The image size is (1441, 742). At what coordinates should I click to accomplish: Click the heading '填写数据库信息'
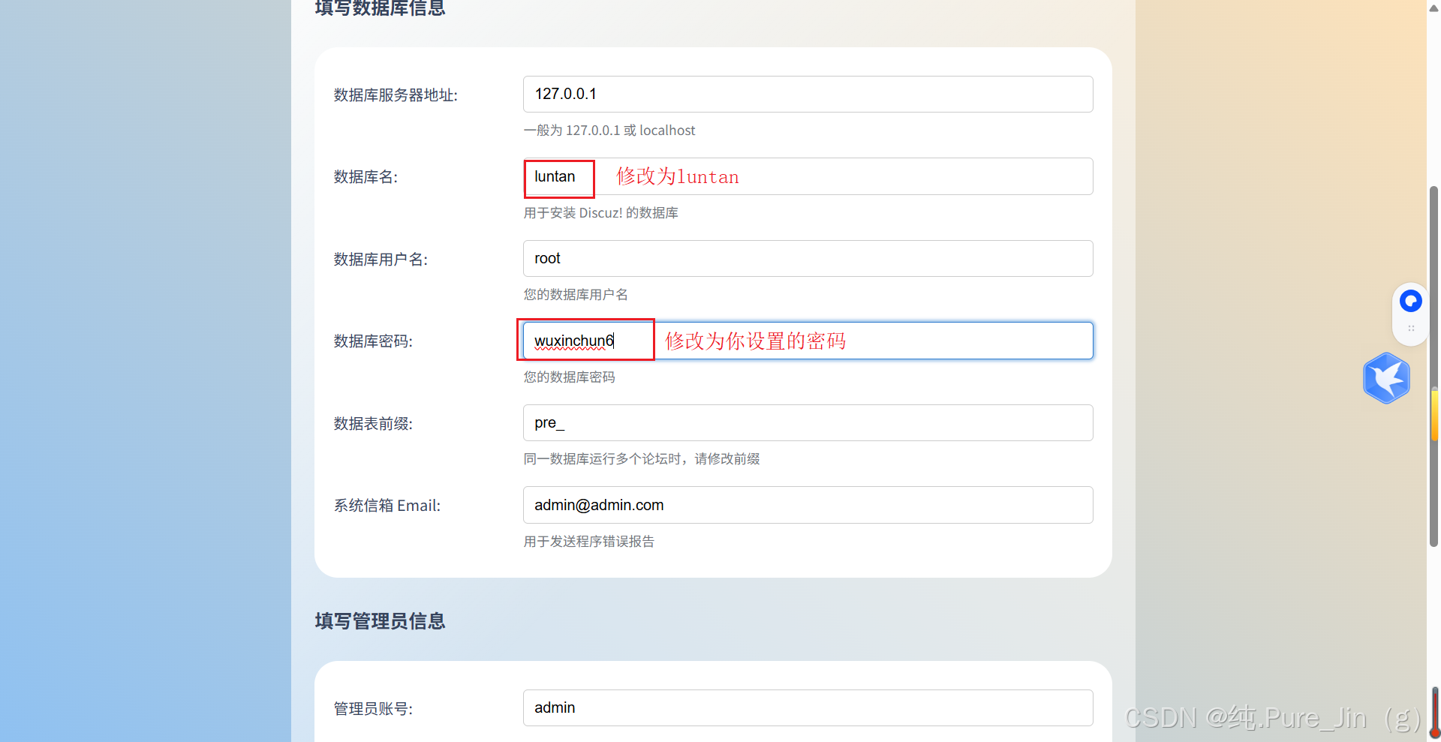click(x=380, y=8)
